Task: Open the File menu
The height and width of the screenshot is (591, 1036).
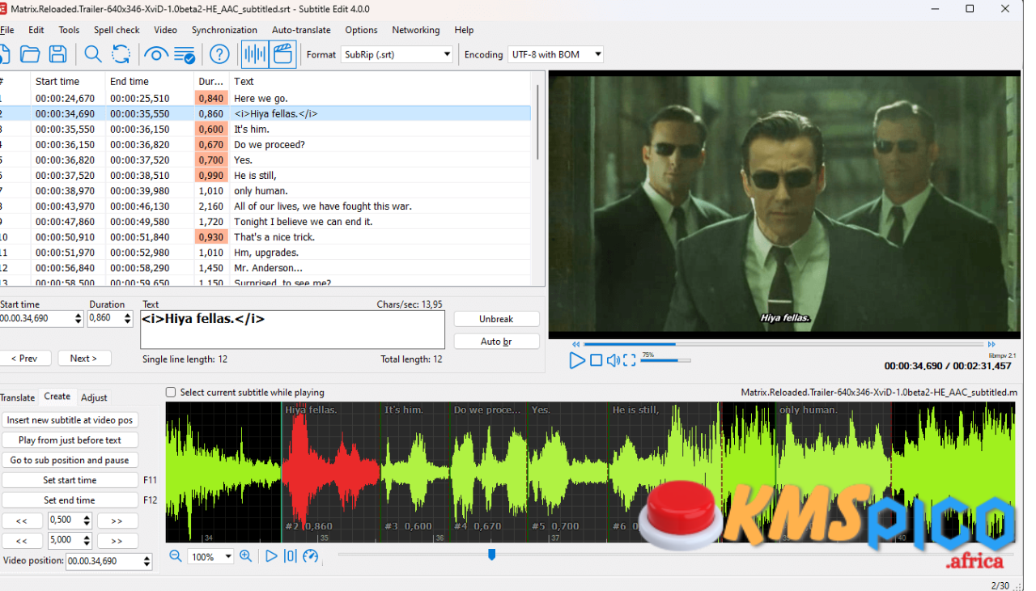Action: pyautogui.click(x=7, y=30)
